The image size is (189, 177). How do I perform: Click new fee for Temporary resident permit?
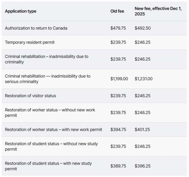(x=143, y=42)
